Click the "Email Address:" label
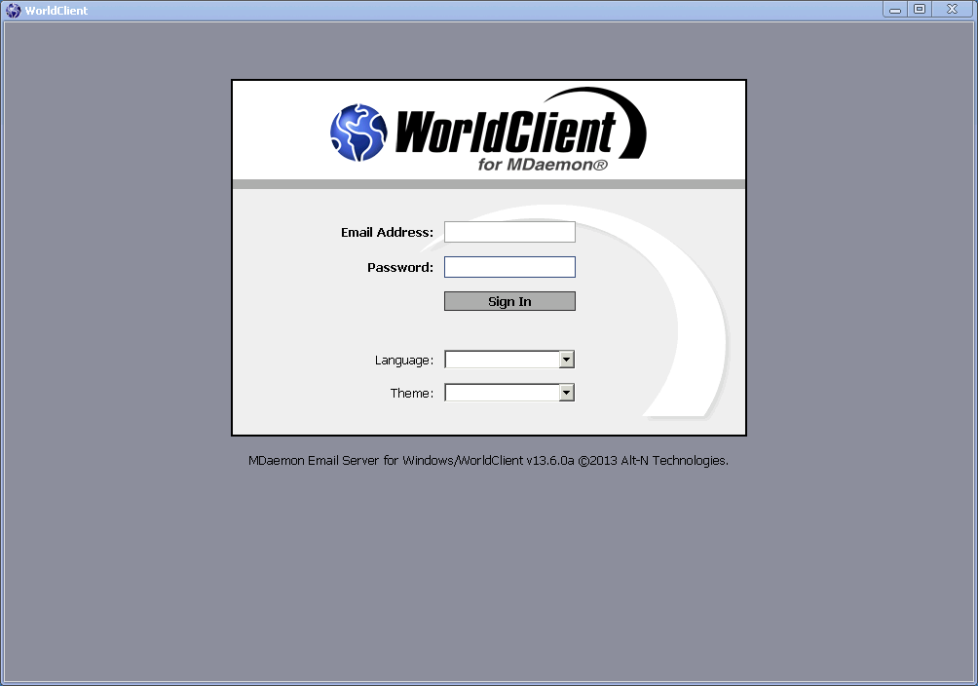 pos(387,232)
